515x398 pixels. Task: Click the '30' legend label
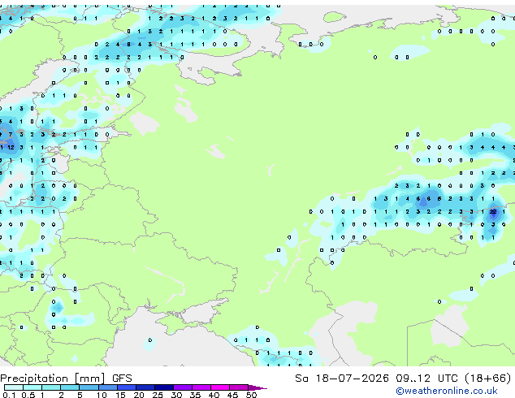point(176,395)
